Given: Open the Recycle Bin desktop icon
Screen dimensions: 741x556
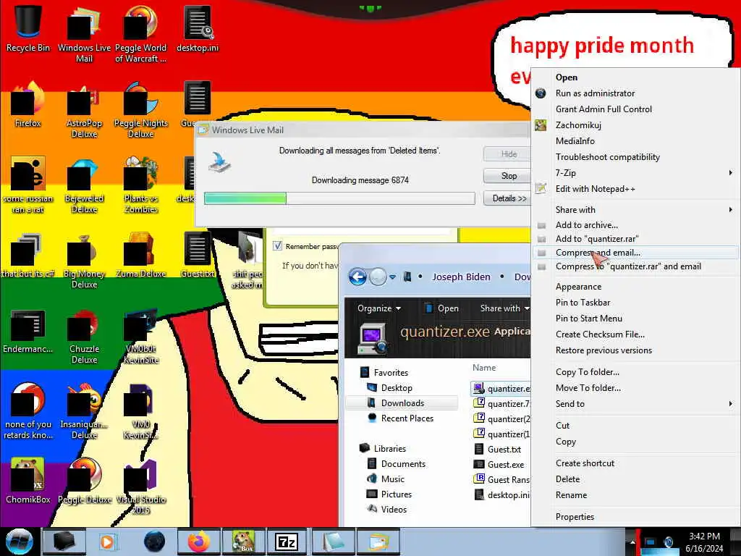Looking at the screenshot, I should pos(28,28).
